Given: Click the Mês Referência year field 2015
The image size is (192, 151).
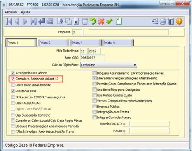Looking at the screenshot, I should (94, 51).
